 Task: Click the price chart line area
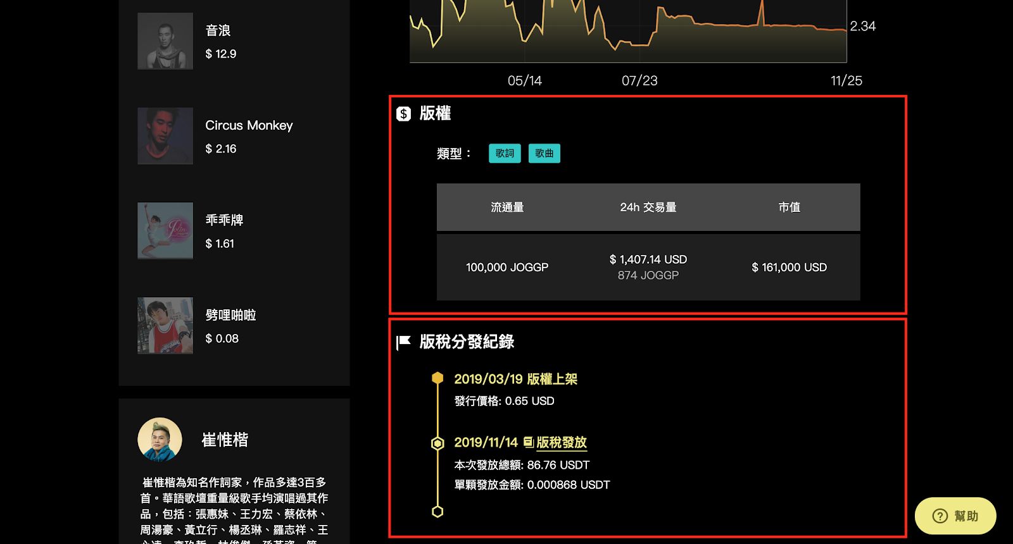coord(628,32)
